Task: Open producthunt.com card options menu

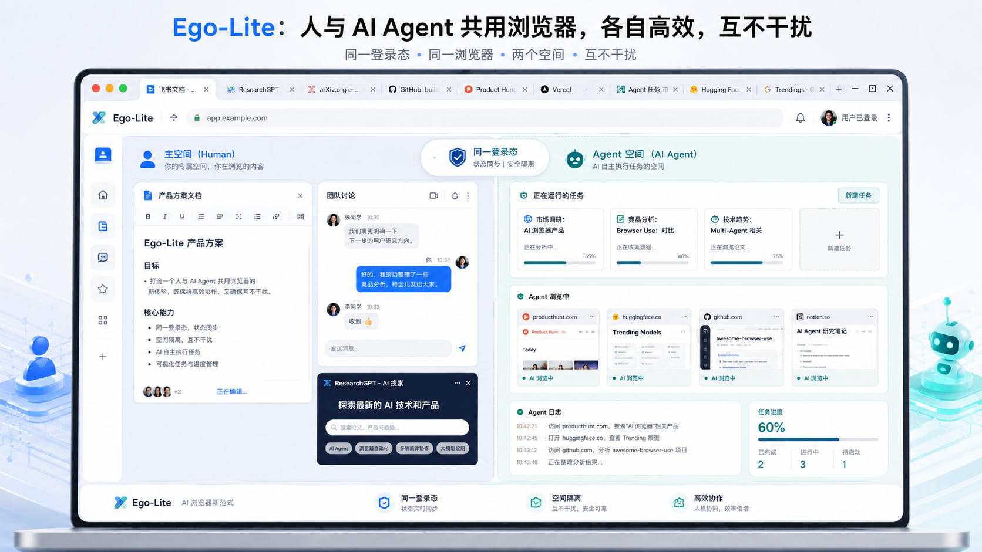Action: click(x=593, y=317)
